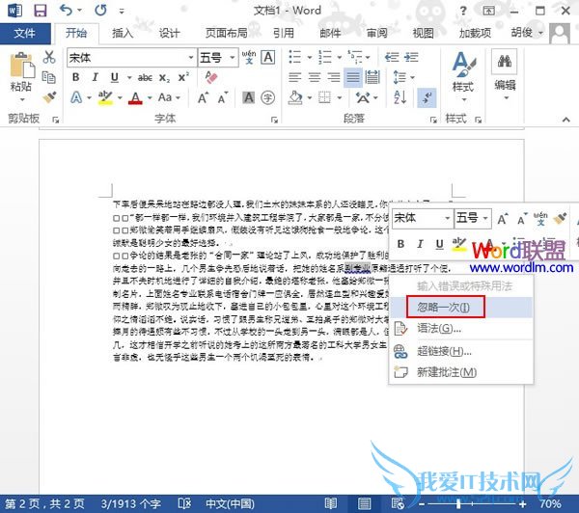This screenshot has width=579, height=513.
Task: Click the yellow text highlight color button
Action: 105,98
